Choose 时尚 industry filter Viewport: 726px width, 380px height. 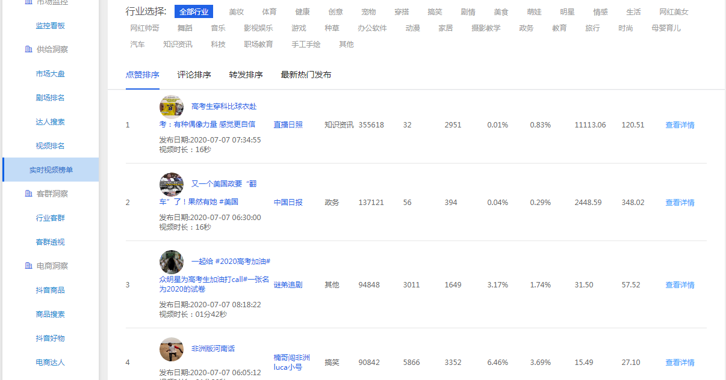click(x=626, y=28)
